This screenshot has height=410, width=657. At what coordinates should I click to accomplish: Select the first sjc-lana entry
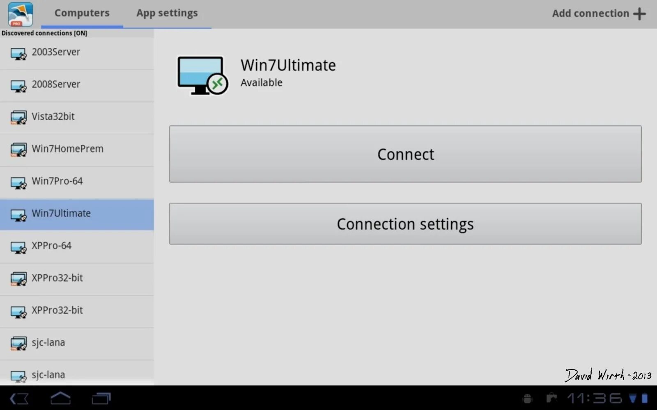(x=77, y=344)
